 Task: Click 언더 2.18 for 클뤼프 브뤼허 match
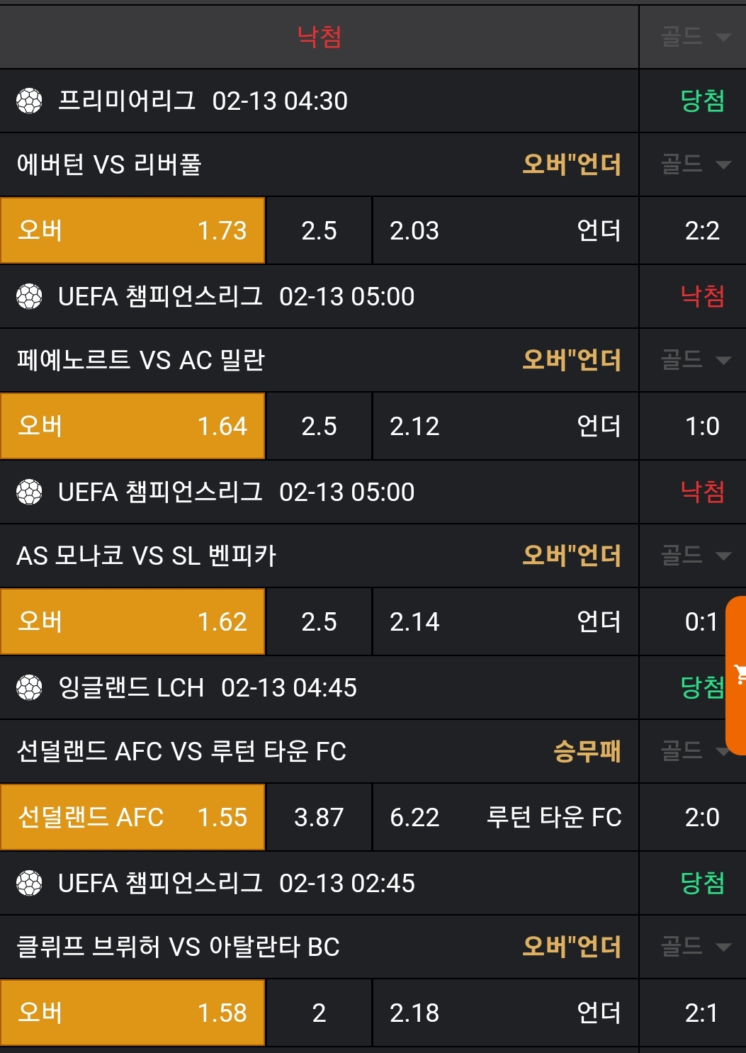[x=505, y=1013]
